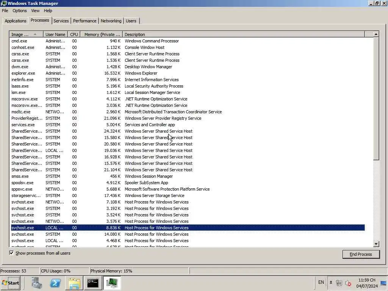
Task: Select the msdtc.exe process
Action: [188, 112]
